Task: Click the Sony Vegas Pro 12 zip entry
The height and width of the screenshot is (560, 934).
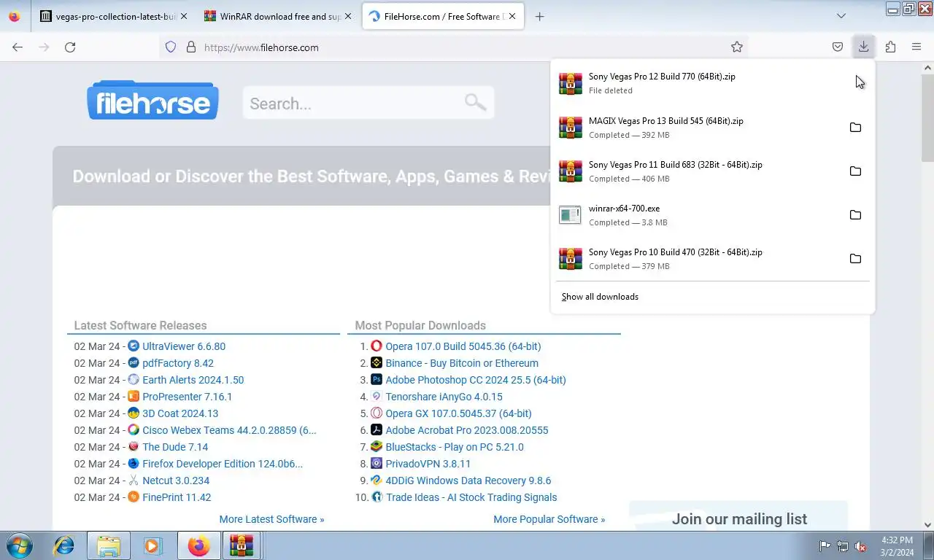Action: [x=712, y=83]
